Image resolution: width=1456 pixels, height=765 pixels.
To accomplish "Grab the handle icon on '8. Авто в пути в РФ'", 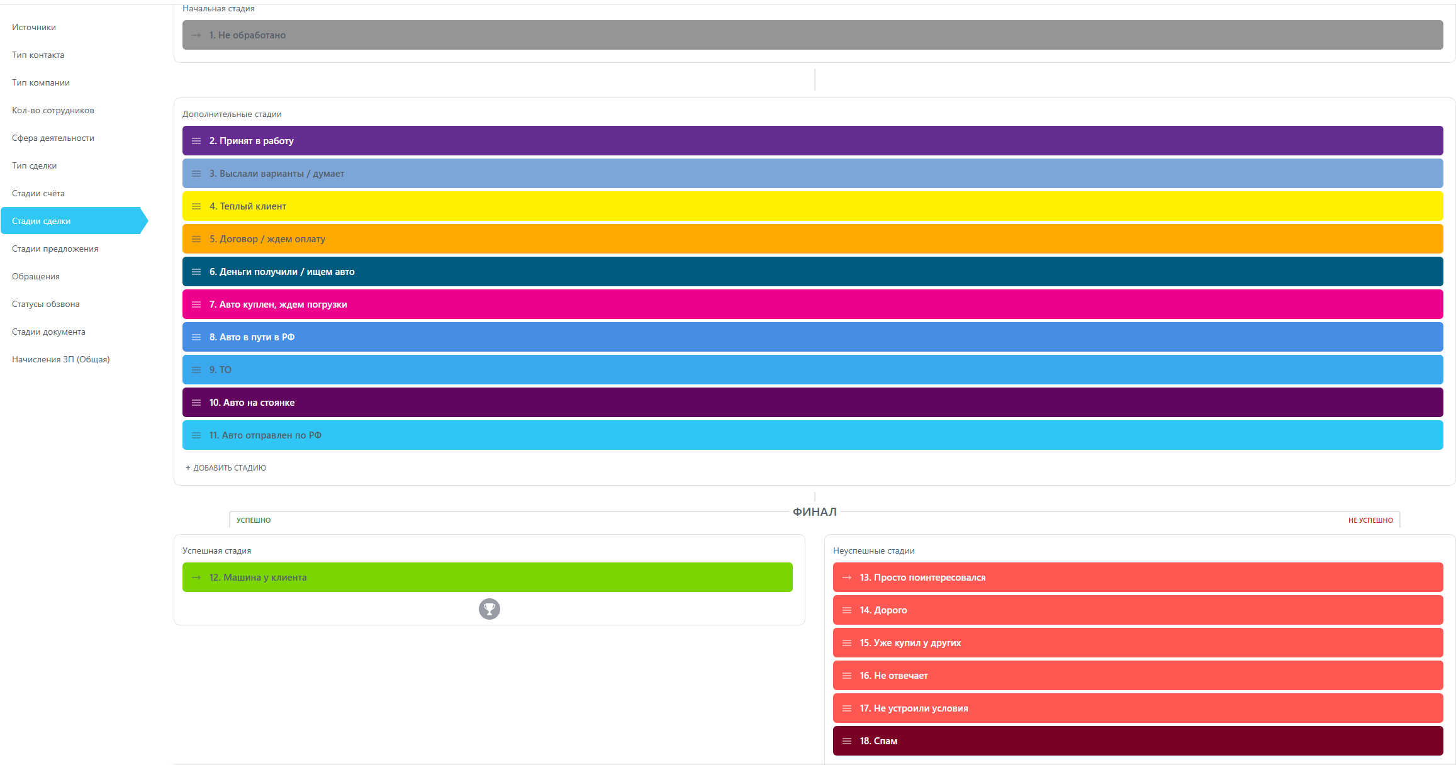I will tap(196, 337).
